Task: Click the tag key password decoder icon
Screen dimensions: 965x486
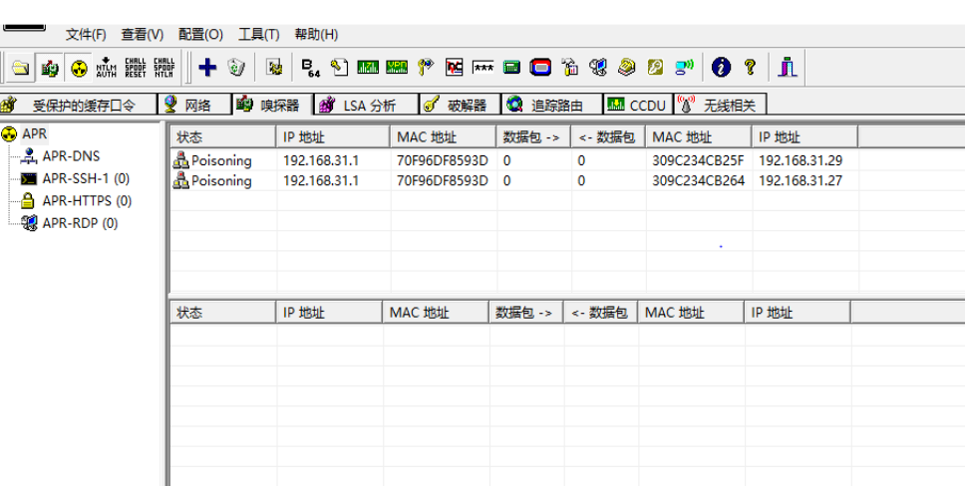Action: [339, 67]
